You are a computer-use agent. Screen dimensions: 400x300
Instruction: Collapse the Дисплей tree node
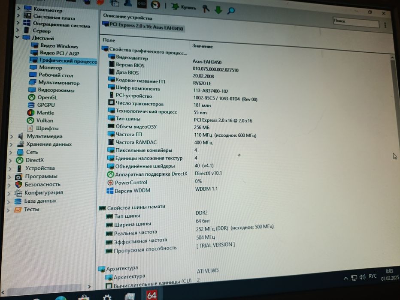coord(17,37)
